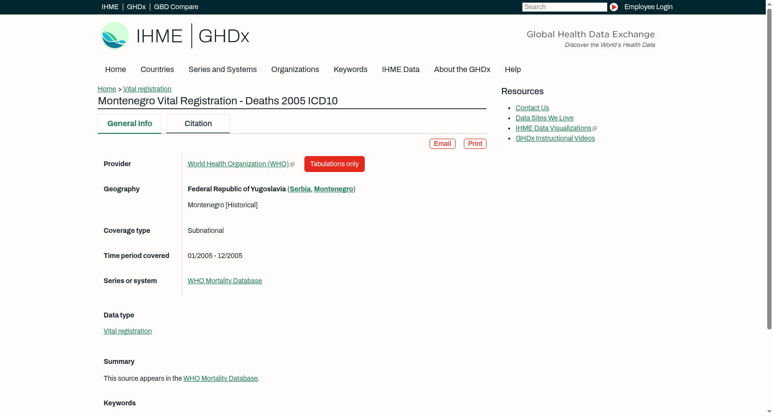
Task: Open the IHME link in top bar
Action: 110,7
